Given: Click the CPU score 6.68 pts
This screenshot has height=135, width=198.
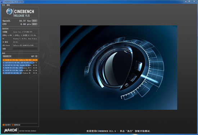Looking at the screenshot, I should [26, 24].
